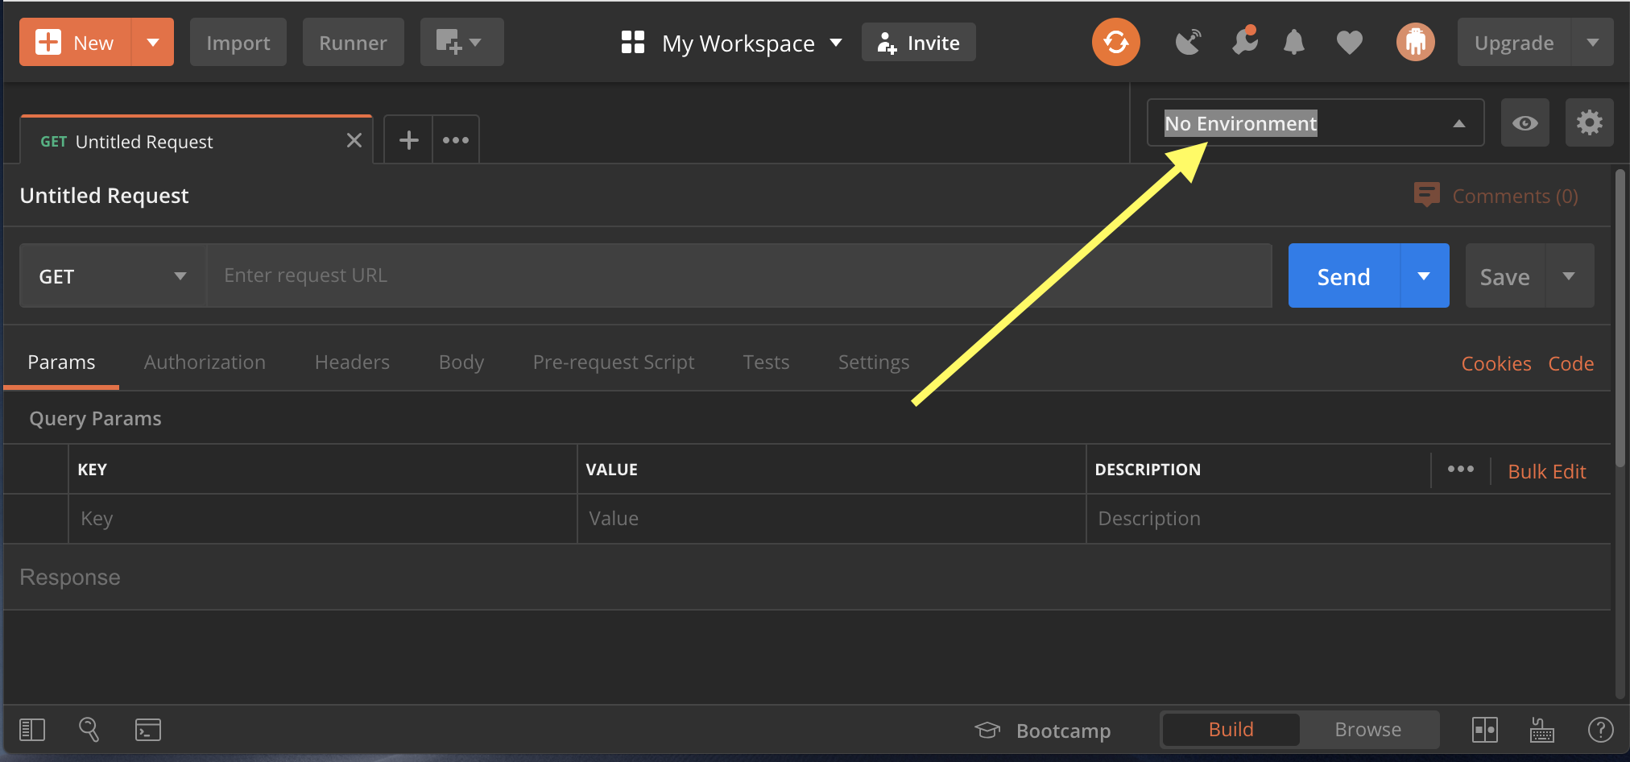Open the capture requests satellite icon
Image resolution: width=1630 pixels, height=762 pixels.
coord(1188,42)
